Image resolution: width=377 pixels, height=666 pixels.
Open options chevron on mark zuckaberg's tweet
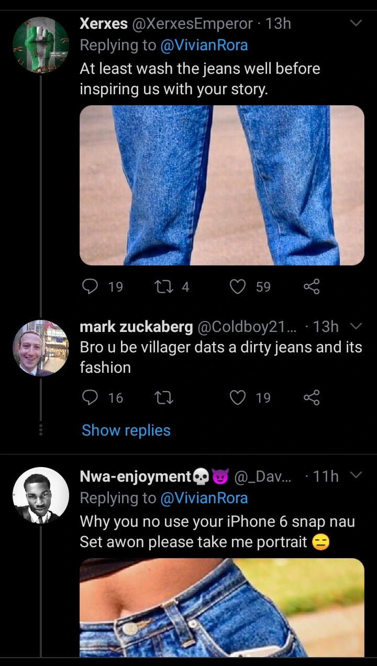pos(356,327)
